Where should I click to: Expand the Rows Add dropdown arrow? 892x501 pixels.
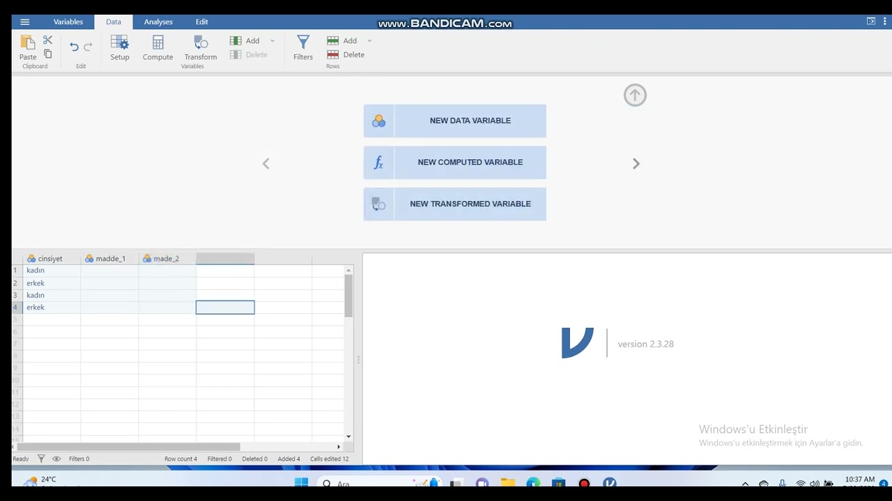click(x=369, y=41)
